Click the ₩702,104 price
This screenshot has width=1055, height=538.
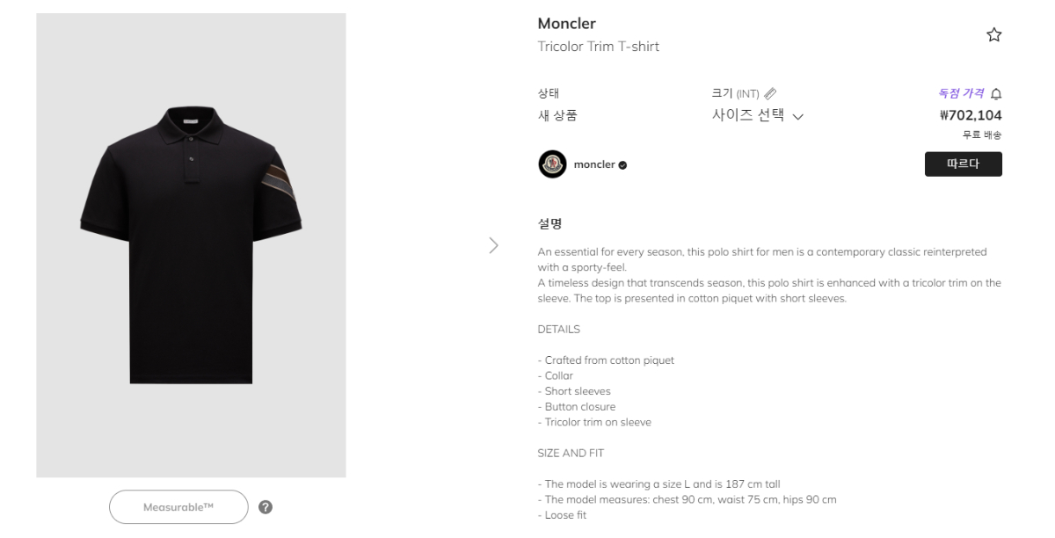(x=971, y=115)
